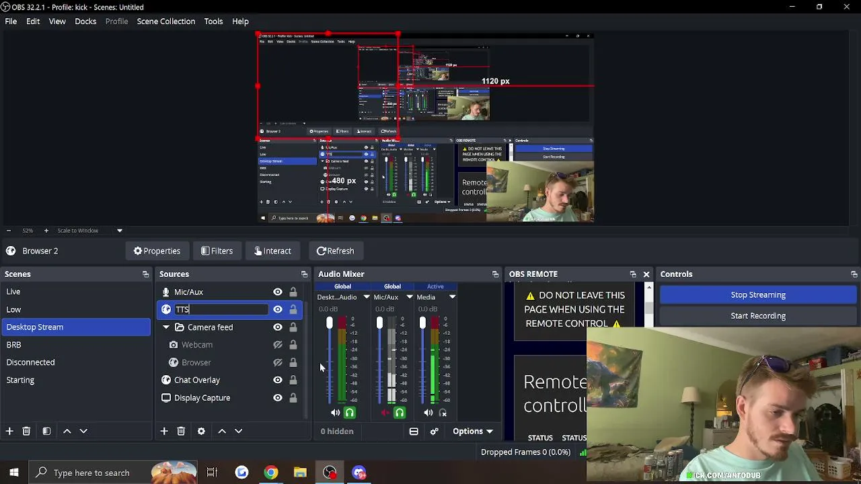This screenshot has width=861, height=484.
Task: Toggle monitoring headphones on Desktop Audio
Action: click(x=349, y=413)
